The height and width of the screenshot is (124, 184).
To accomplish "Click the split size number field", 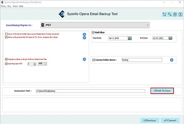I will click(30, 64).
